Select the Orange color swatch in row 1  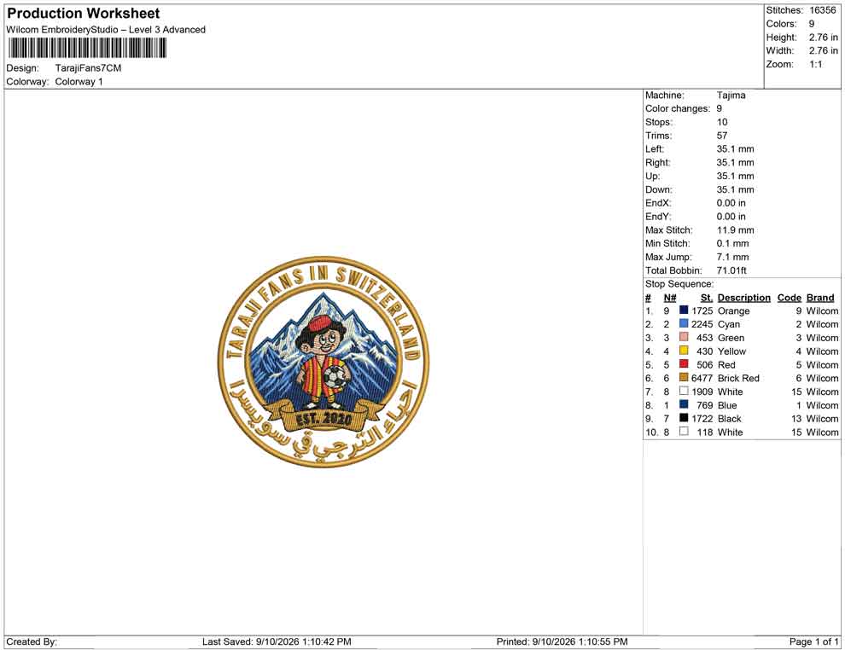coord(684,310)
